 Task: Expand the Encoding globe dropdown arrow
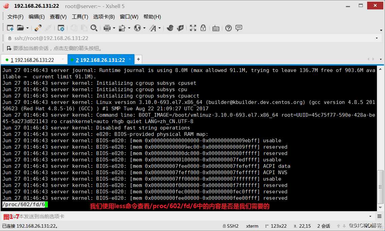pyautogui.click(x=145, y=28)
